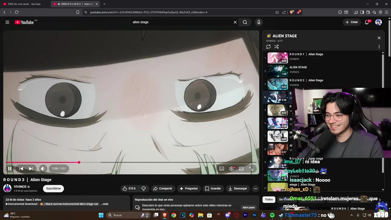
Task: Save video with the Guardar button
Action: click(213, 189)
